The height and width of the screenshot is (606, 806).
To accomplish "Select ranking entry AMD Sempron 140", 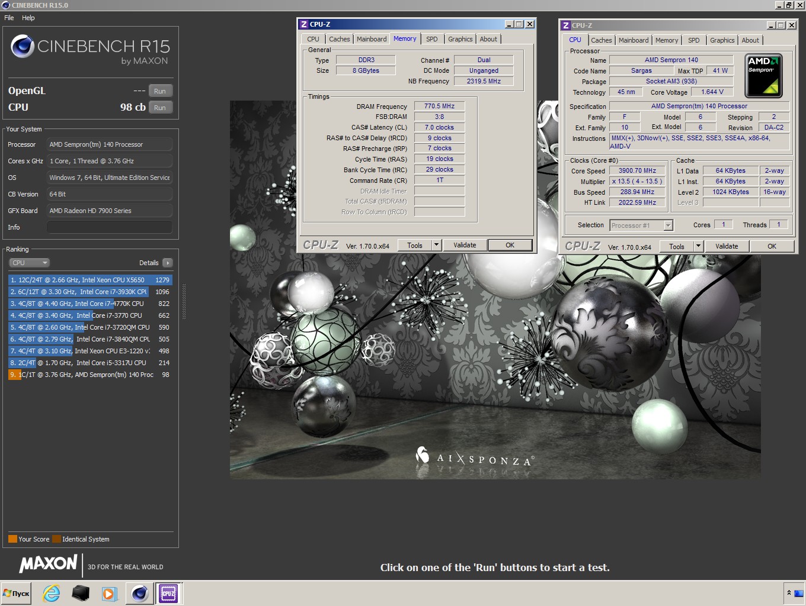I will coord(90,375).
